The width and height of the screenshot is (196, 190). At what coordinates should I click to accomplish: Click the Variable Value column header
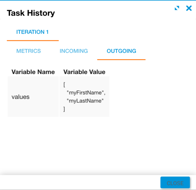click(x=84, y=72)
